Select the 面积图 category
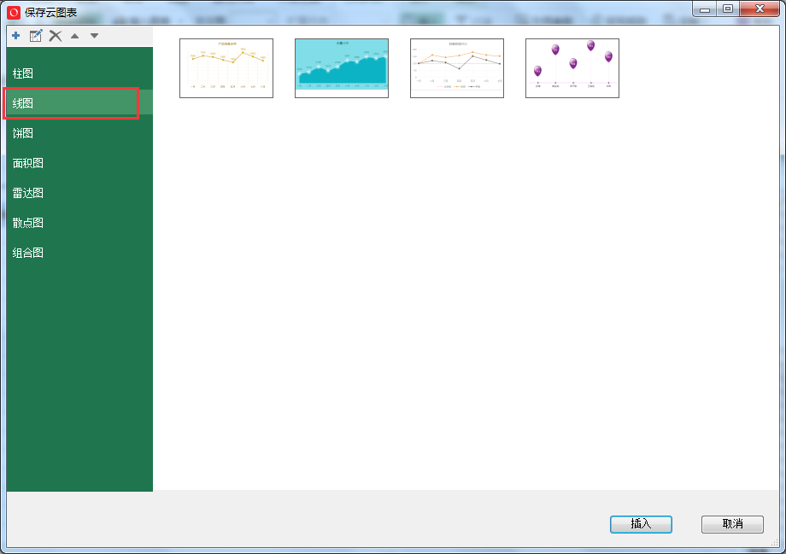 (79, 163)
